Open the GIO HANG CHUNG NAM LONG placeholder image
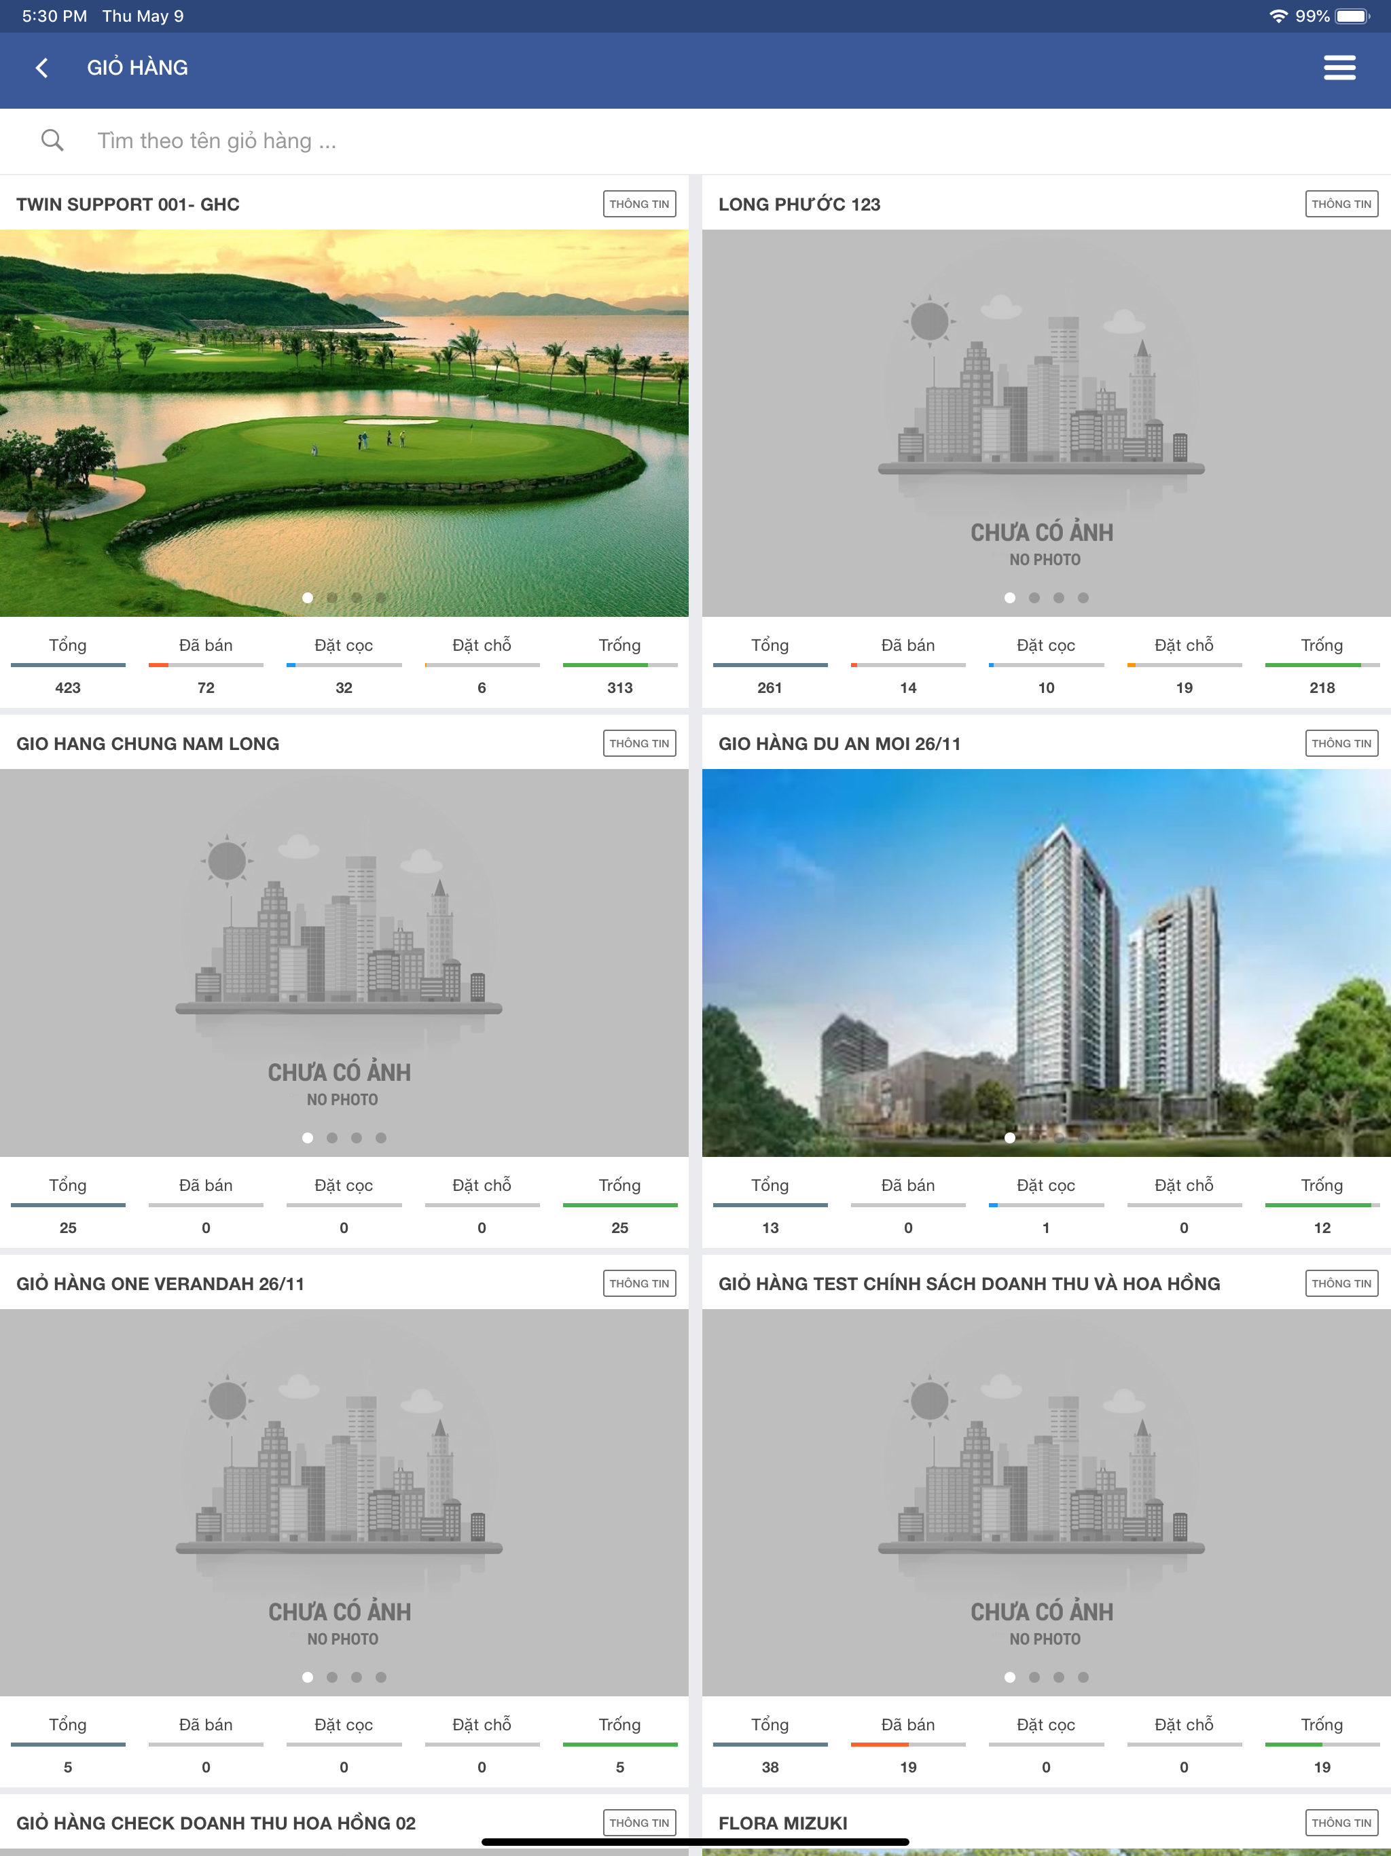 click(x=344, y=963)
